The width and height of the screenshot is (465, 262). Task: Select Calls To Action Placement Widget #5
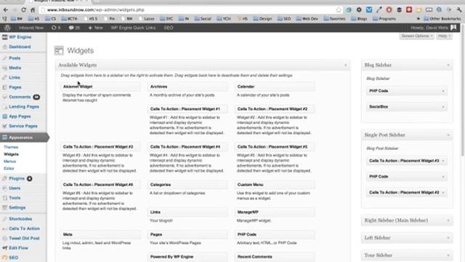coord(275,147)
